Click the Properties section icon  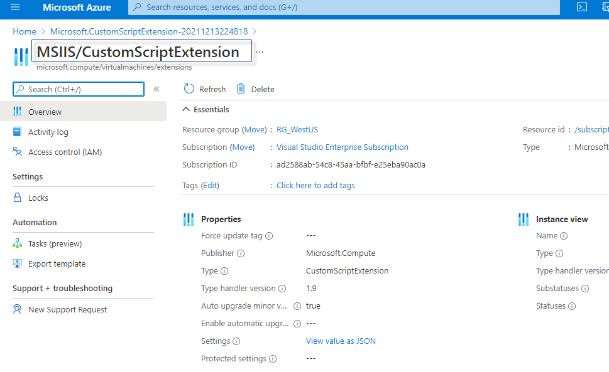click(x=189, y=220)
